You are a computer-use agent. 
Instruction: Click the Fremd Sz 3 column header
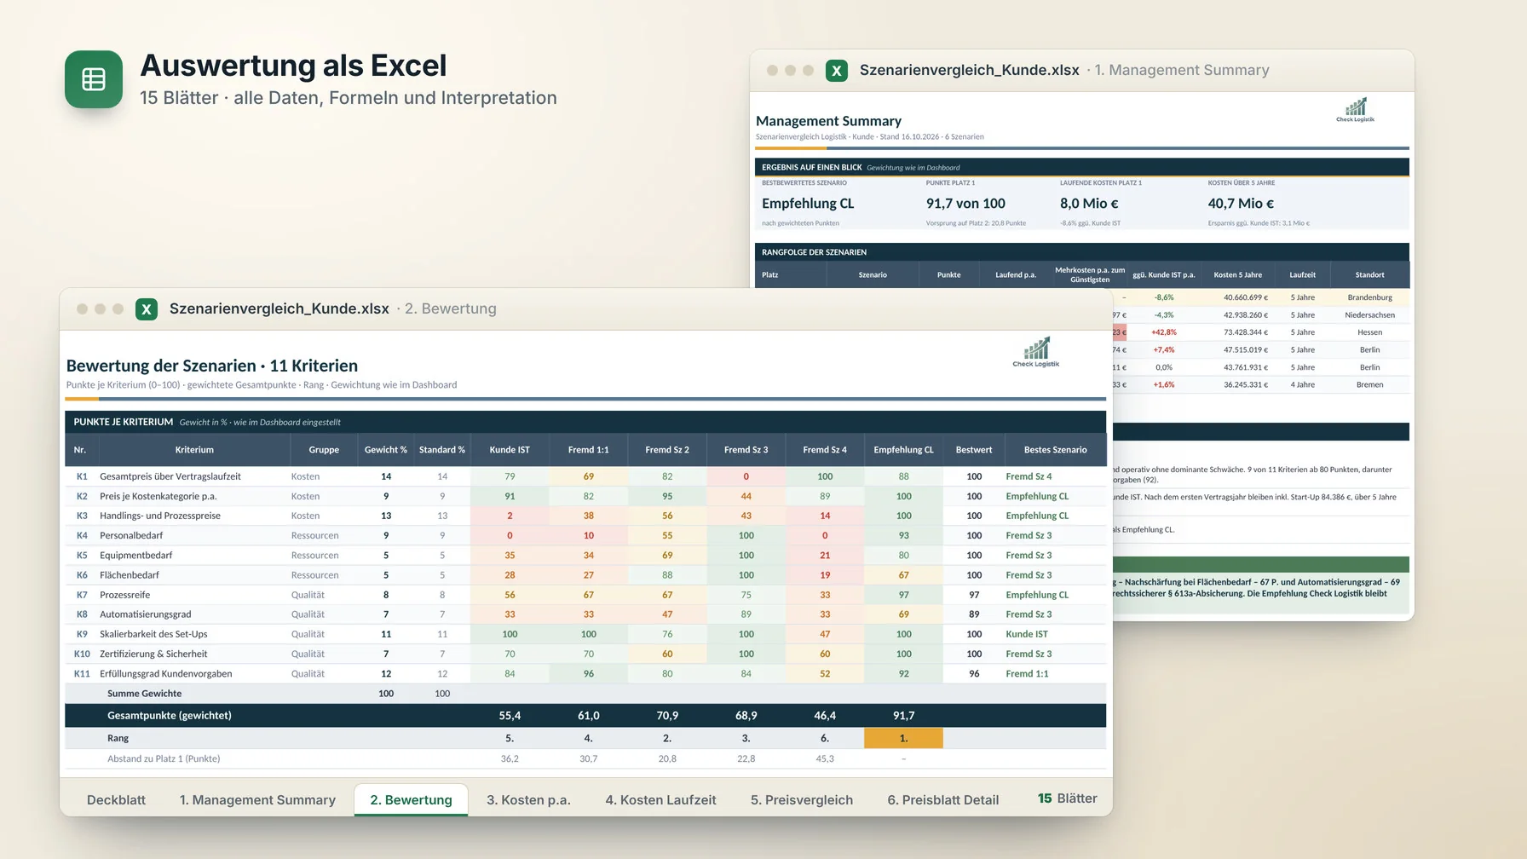[x=746, y=450]
